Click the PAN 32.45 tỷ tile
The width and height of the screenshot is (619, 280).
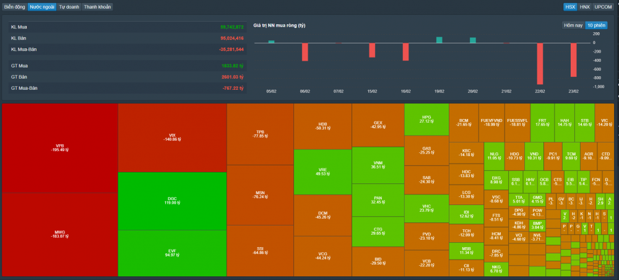click(x=378, y=200)
